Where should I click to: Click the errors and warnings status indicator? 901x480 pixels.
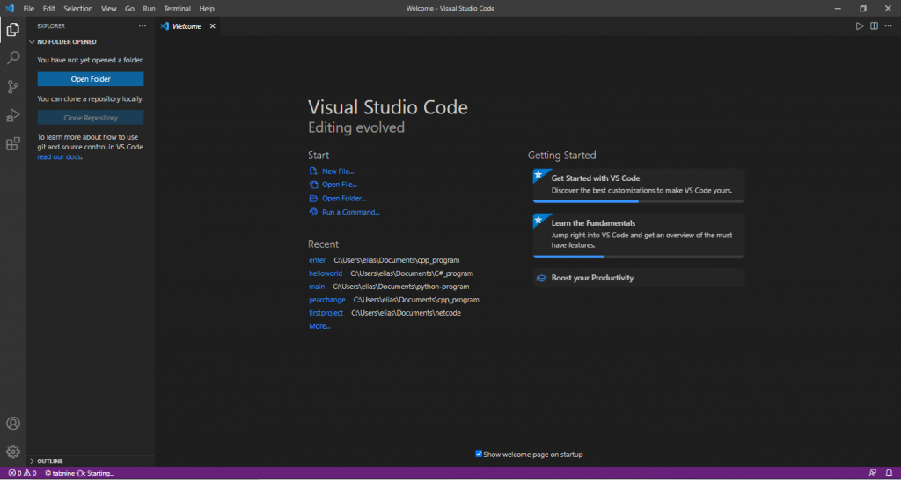tap(22, 473)
